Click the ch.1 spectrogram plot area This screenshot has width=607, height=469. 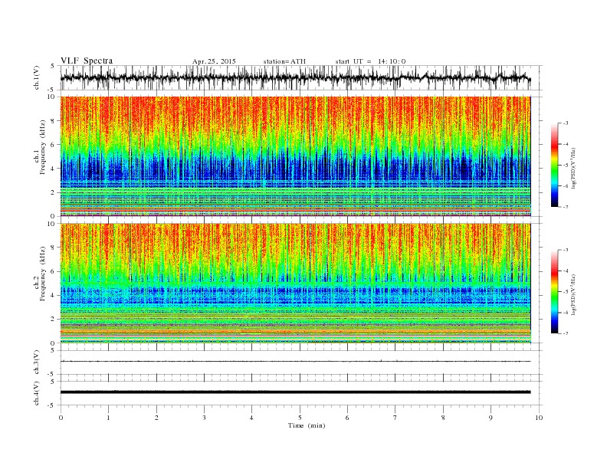click(x=295, y=156)
